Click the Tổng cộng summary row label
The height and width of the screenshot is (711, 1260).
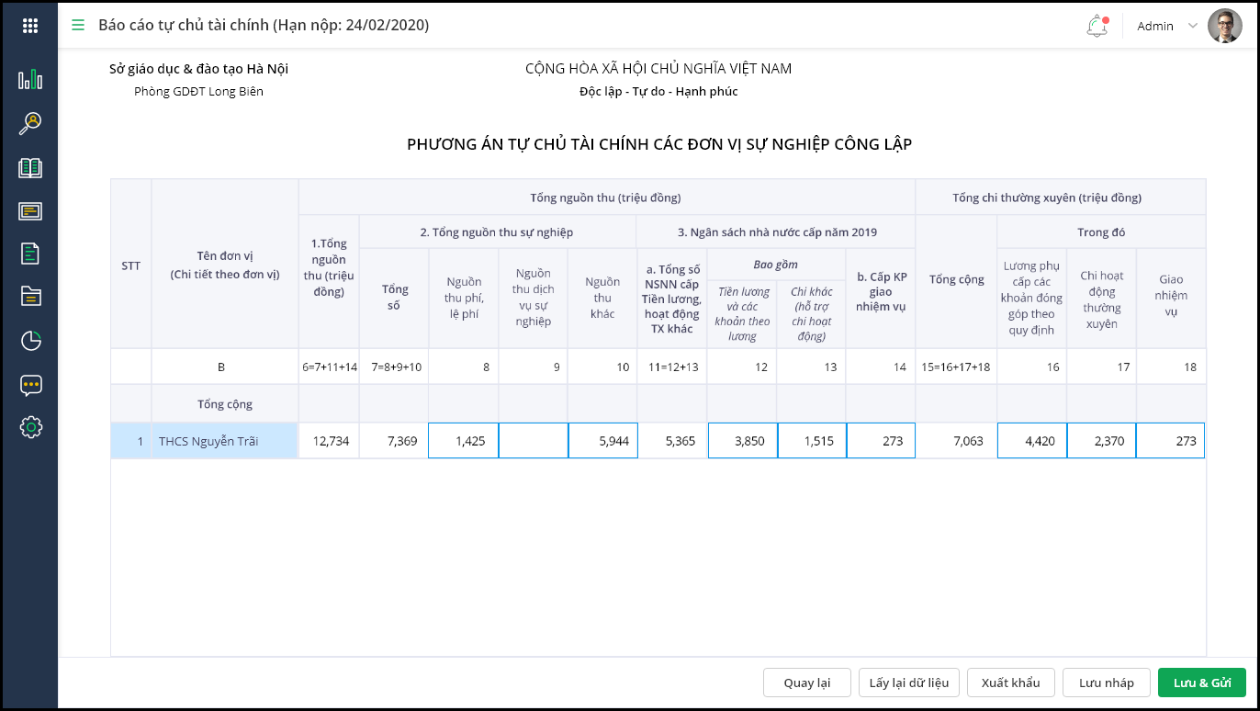click(x=225, y=404)
